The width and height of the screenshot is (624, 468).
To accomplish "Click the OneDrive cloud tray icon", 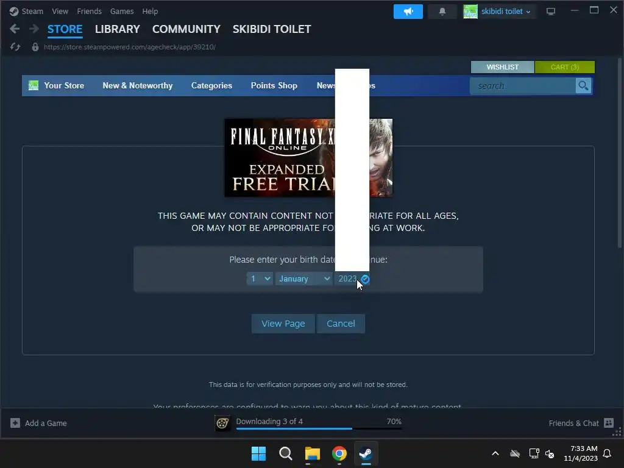I will [x=515, y=453].
